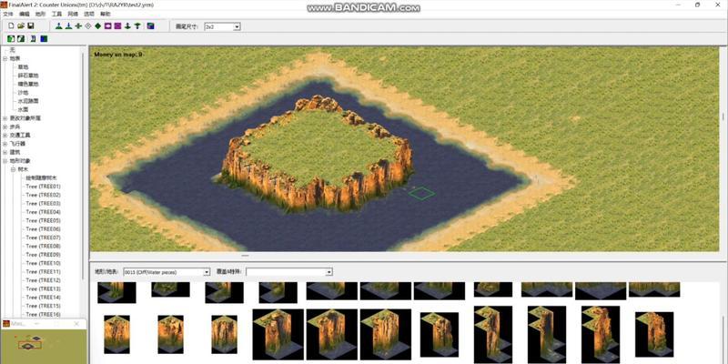Select Tree (TREE16) in the object tree
Image resolution: width=728 pixels, height=364 pixels.
tap(43, 314)
